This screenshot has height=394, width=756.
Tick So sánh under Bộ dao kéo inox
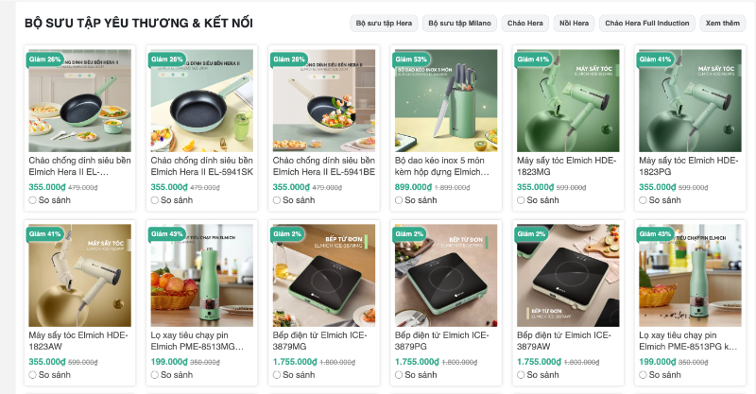coord(400,200)
